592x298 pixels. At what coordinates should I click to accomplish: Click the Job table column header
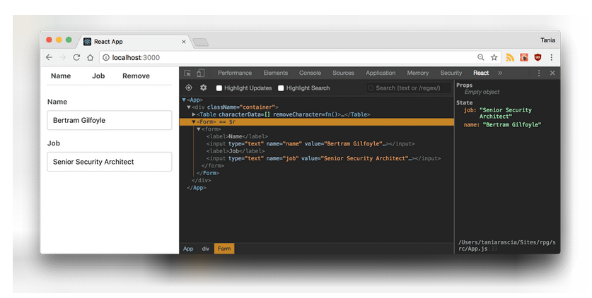click(98, 76)
